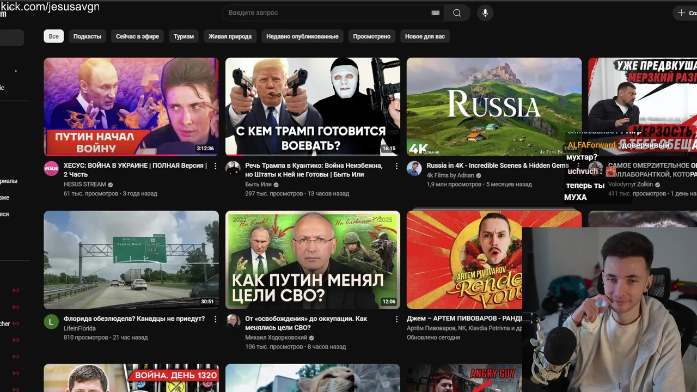
Task: Open the options menu for the ХЕСУС video
Action: tap(215, 166)
